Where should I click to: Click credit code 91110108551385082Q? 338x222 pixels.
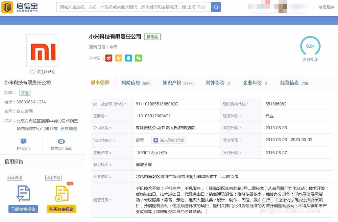point(157,104)
